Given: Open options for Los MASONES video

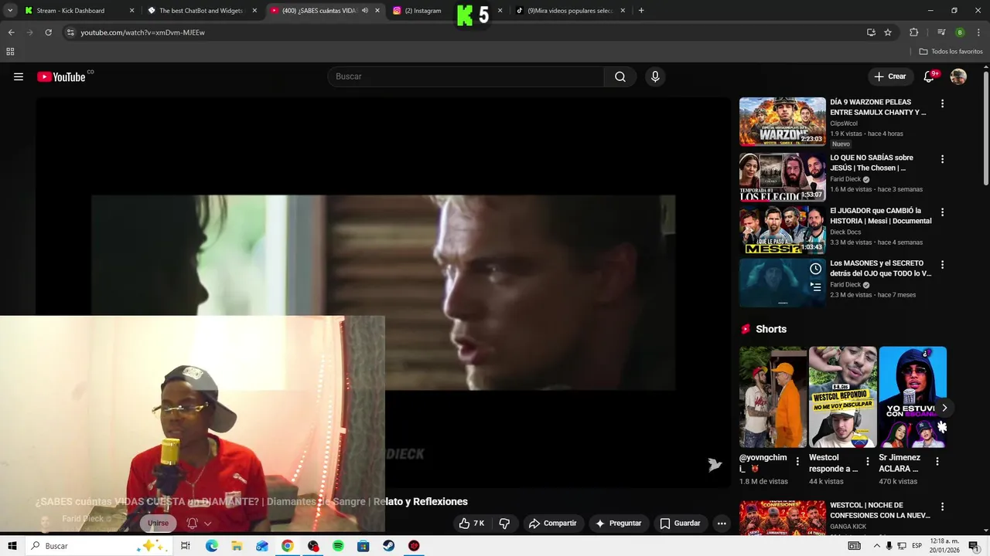Looking at the screenshot, I should point(942,264).
